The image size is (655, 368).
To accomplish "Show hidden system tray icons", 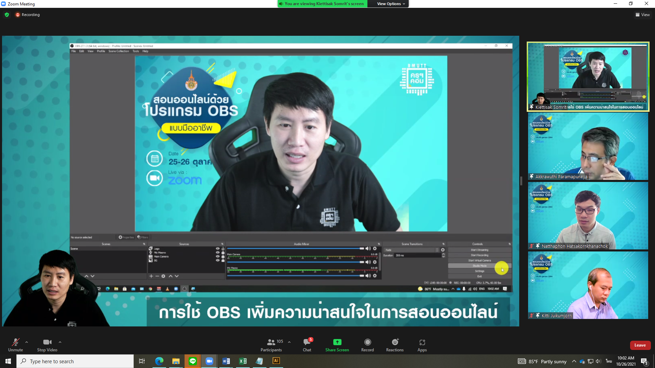I will [x=574, y=361].
